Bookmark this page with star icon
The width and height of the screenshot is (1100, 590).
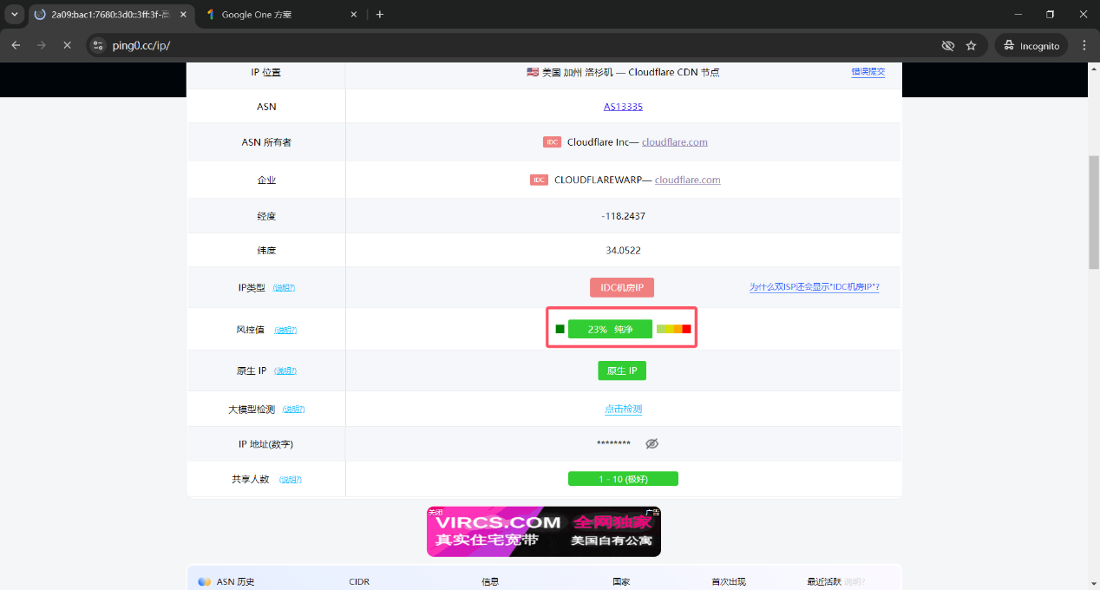point(971,45)
